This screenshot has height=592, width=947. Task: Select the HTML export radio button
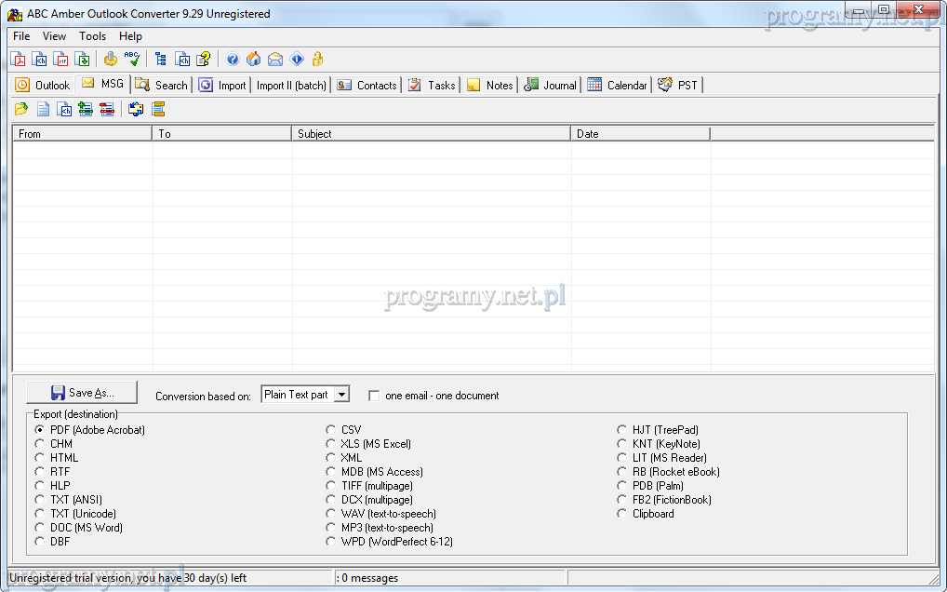[x=40, y=458]
